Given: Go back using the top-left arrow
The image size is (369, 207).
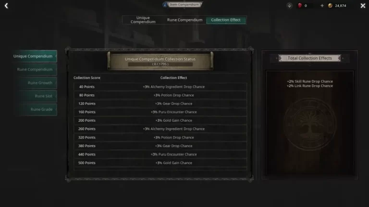Looking at the screenshot, I should click(x=6, y=6).
